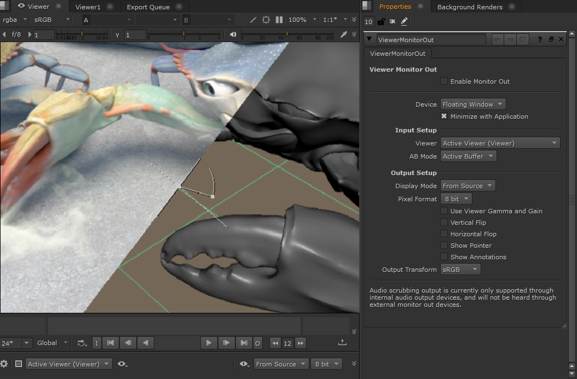Click the help question mark for ViewerMonitorOut

pos(540,39)
